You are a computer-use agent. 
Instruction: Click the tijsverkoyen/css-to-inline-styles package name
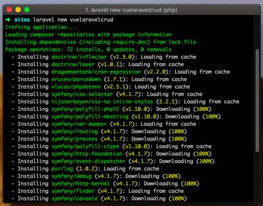[x=102, y=102]
